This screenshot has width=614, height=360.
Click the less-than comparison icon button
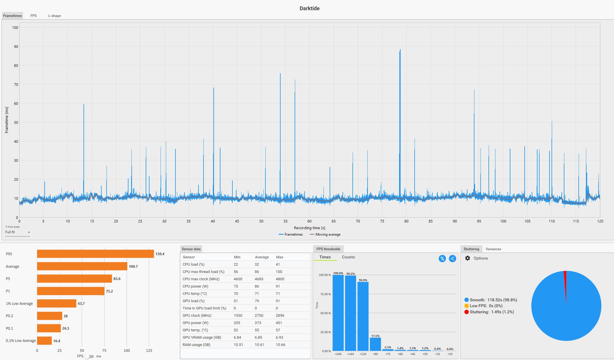452,258
